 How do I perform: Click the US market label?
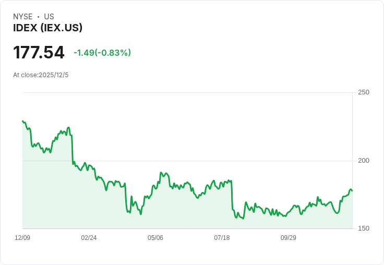click(49, 17)
